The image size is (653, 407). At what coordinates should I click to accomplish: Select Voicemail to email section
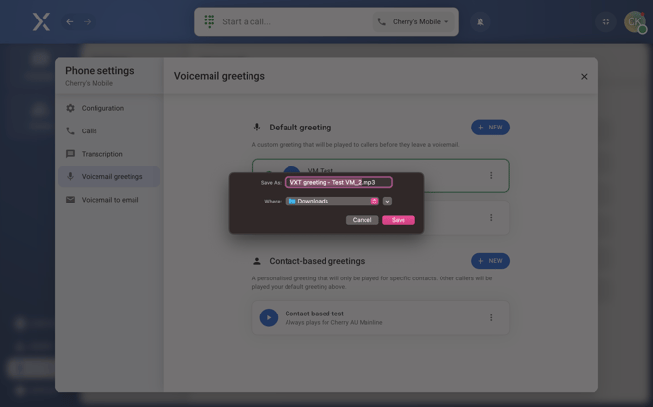click(109, 200)
